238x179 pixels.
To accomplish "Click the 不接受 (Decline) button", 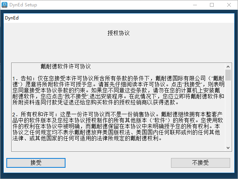I will [200, 163].
